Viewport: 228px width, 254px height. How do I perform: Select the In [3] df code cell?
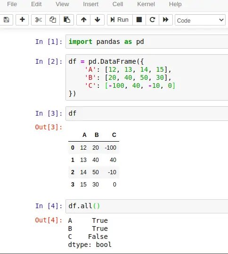pos(147,113)
